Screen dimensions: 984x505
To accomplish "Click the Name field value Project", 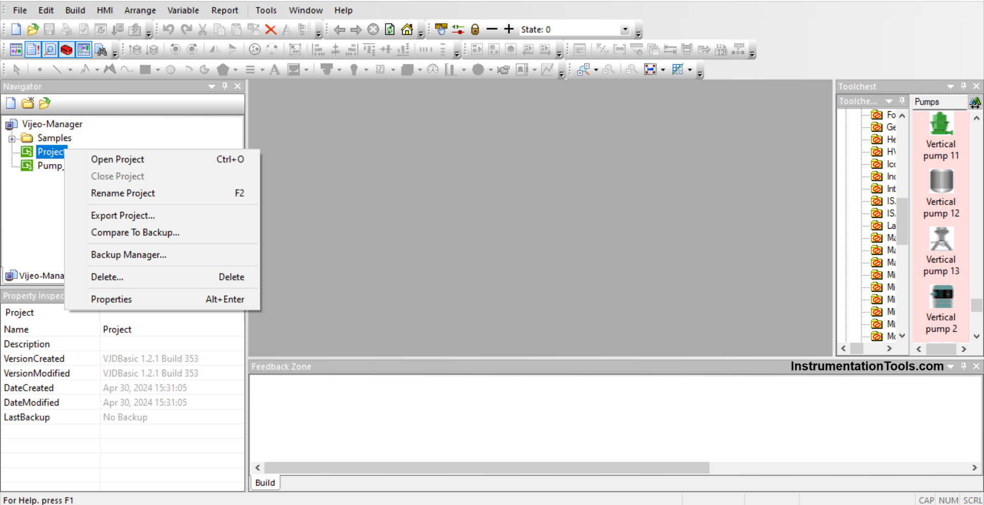I will (117, 330).
